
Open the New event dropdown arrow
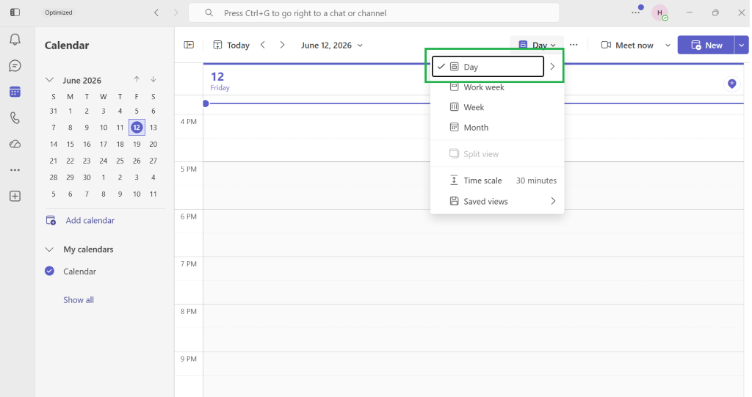click(742, 45)
